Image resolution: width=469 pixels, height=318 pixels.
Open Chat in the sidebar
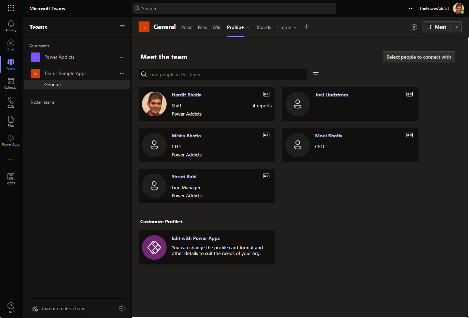[11, 45]
